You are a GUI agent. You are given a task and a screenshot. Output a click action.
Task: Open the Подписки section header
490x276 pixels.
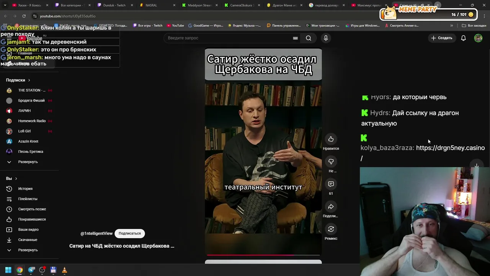[x=18, y=80]
